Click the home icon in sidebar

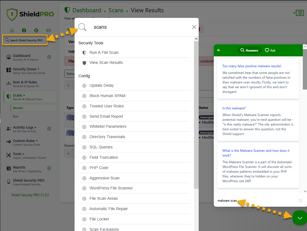click(12, 30)
